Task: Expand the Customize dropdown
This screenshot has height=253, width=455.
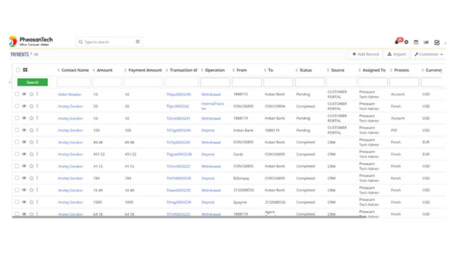Action: 428,54
